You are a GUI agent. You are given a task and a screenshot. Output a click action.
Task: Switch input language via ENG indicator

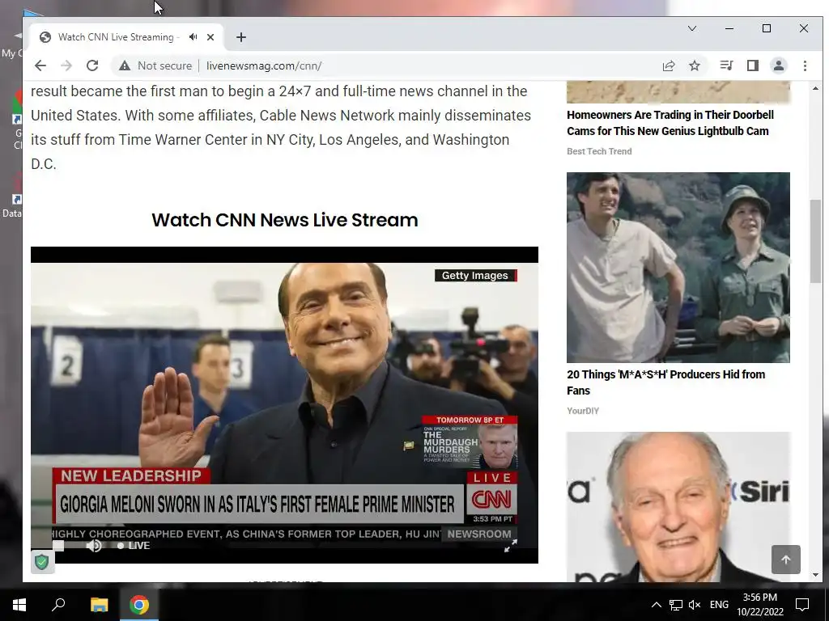tap(719, 605)
